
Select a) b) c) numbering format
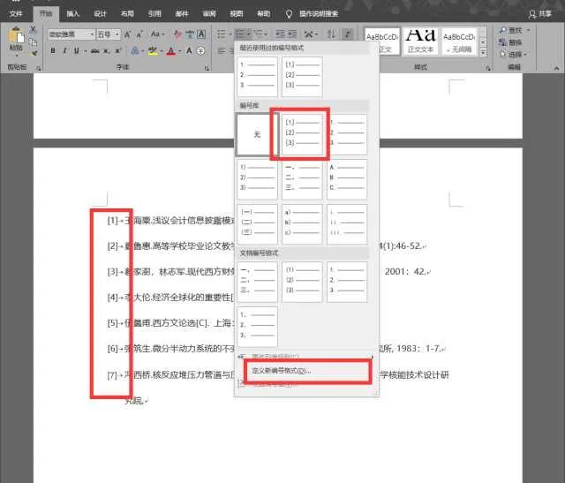[x=302, y=224]
